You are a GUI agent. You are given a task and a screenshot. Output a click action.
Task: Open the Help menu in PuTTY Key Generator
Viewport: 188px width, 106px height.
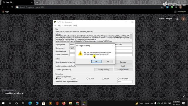pyautogui.click(x=75, y=26)
